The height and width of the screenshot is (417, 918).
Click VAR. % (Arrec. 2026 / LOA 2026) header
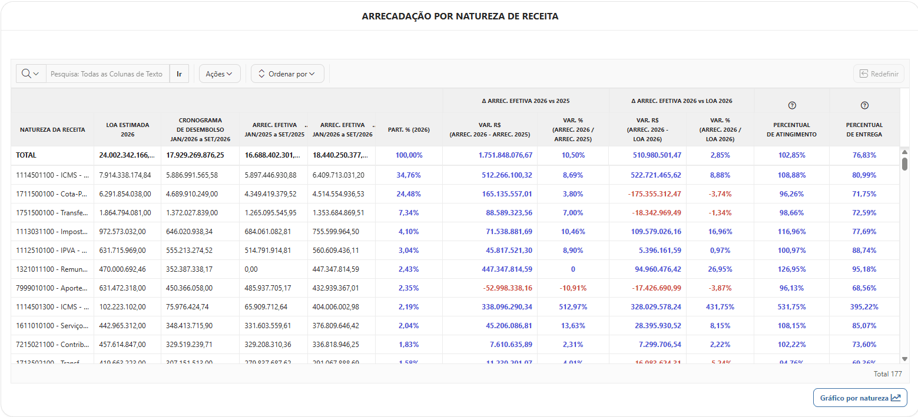point(720,129)
